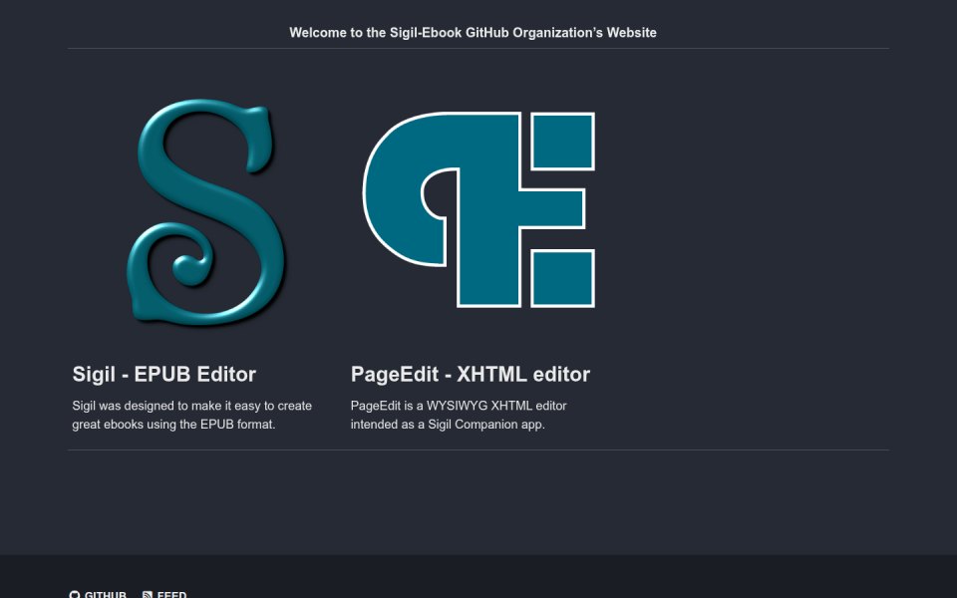Click the small spiral curl inside Sigil logo

coord(192,268)
